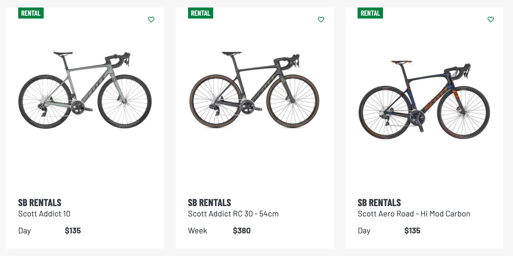
Task: Click the $135 price on Scott Aero Road card
Action: pyautogui.click(x=412, y=231)
